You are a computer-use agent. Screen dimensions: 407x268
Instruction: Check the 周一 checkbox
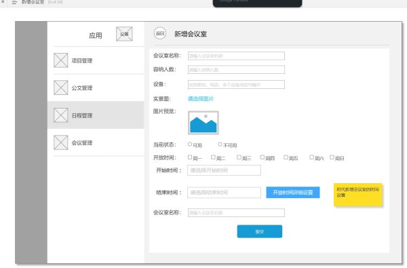coord(190,157)
